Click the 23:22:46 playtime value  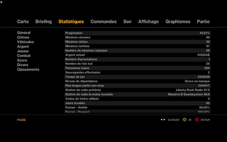click(203, 77)
